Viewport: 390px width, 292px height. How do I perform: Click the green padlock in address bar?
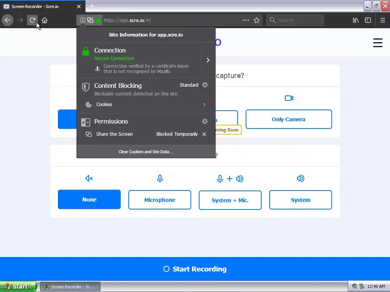(x=98, y=20)
